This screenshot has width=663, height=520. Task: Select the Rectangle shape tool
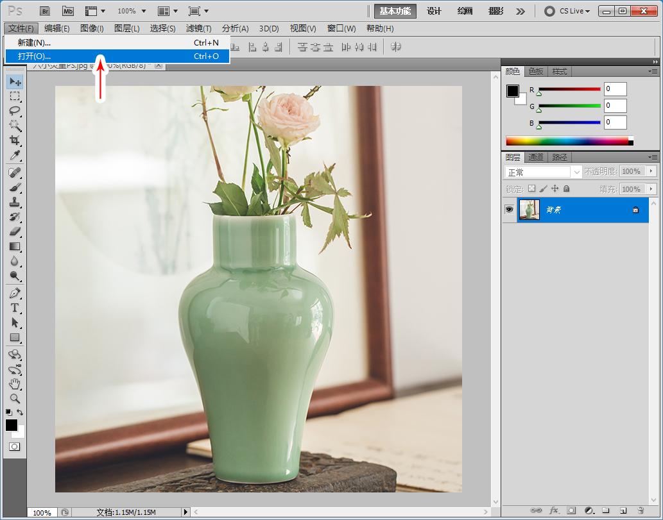coord(15,337)
